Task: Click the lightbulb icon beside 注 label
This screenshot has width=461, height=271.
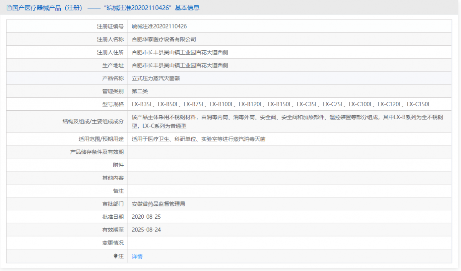Action: 115,256
